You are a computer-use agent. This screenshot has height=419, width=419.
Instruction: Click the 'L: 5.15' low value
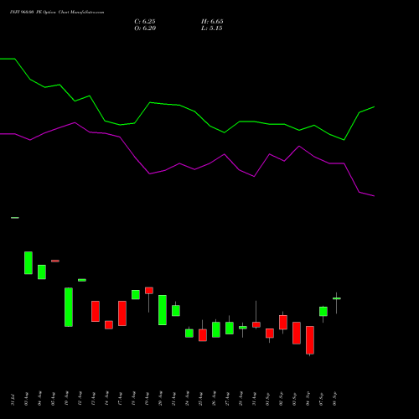click(x=212, y=28)
